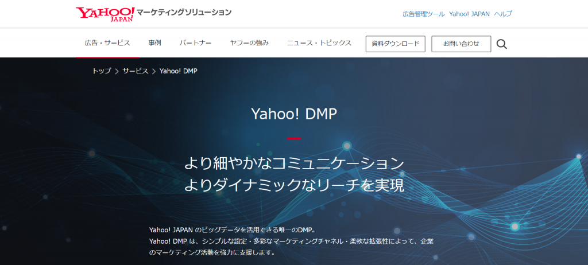Select 事例 menu item
The height and width of the screenshot is (265, 588).
coord(154,42)
